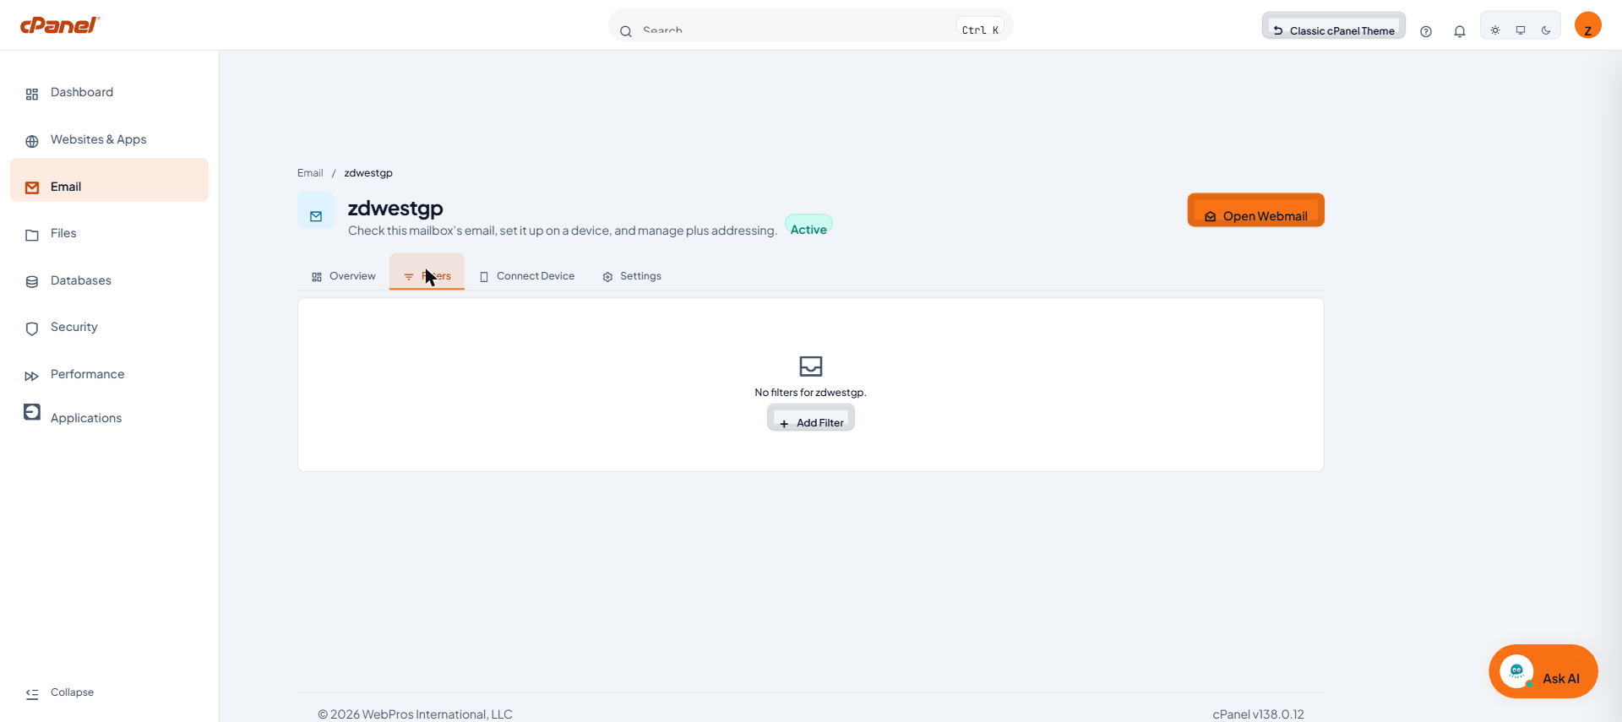Screen dimensions: 1622x722
Task: Switch to light theme sun icon
Action: point(1495,30)
